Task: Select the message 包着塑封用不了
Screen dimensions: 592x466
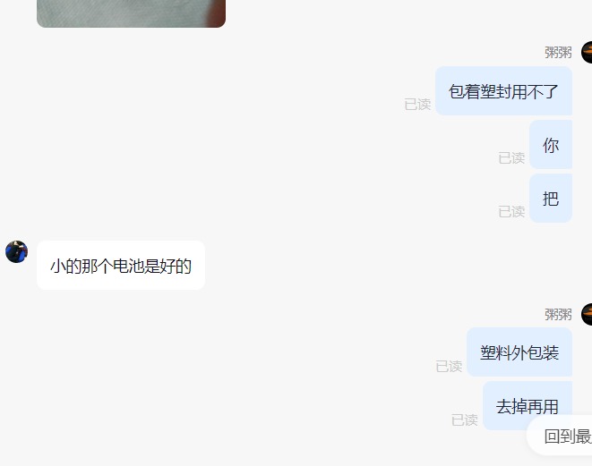Action: pos(503,91)
